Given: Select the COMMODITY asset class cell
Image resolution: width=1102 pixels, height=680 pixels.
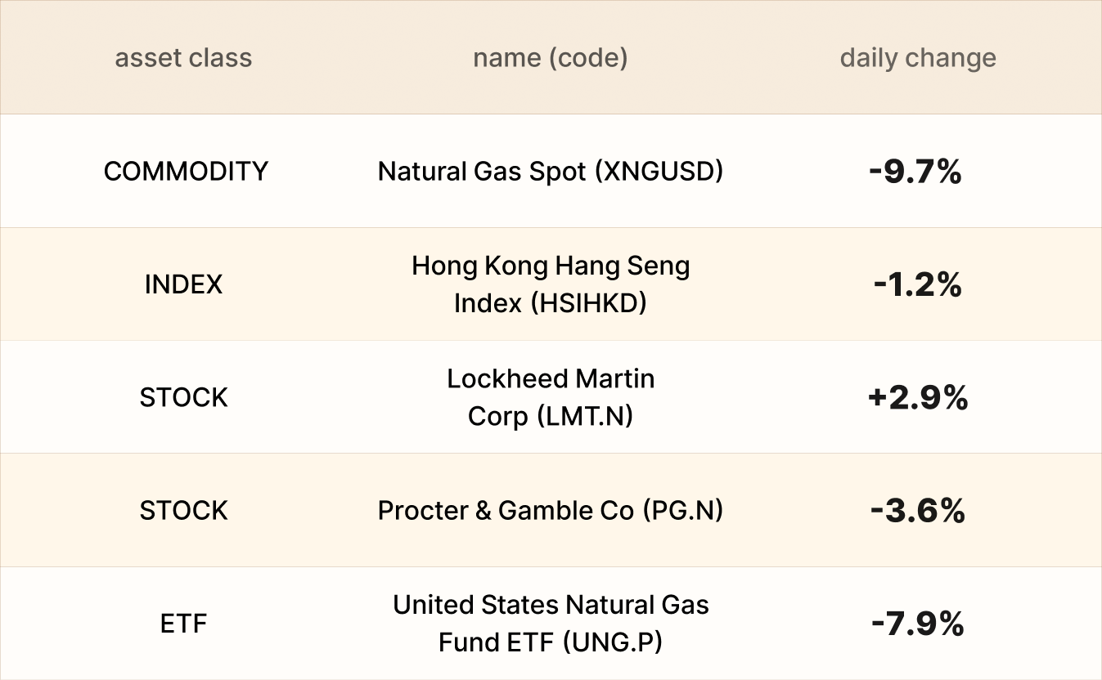Looking at the screenshot, I should click(186, 171).
